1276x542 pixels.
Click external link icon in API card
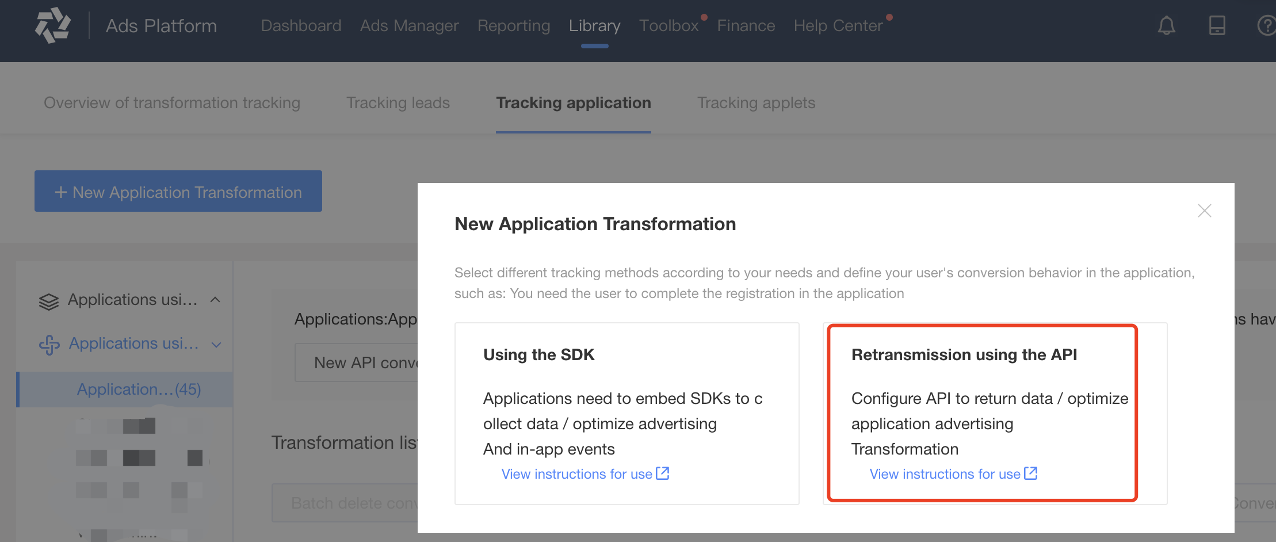[x=1031, y=473]
